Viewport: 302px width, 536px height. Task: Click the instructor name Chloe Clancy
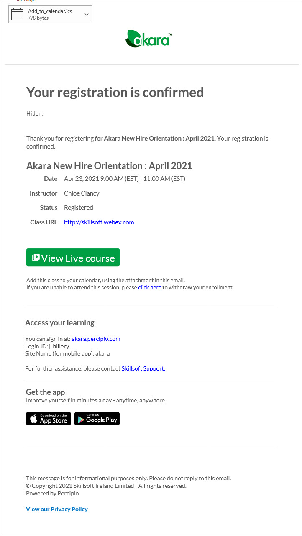tap(82, 193)
